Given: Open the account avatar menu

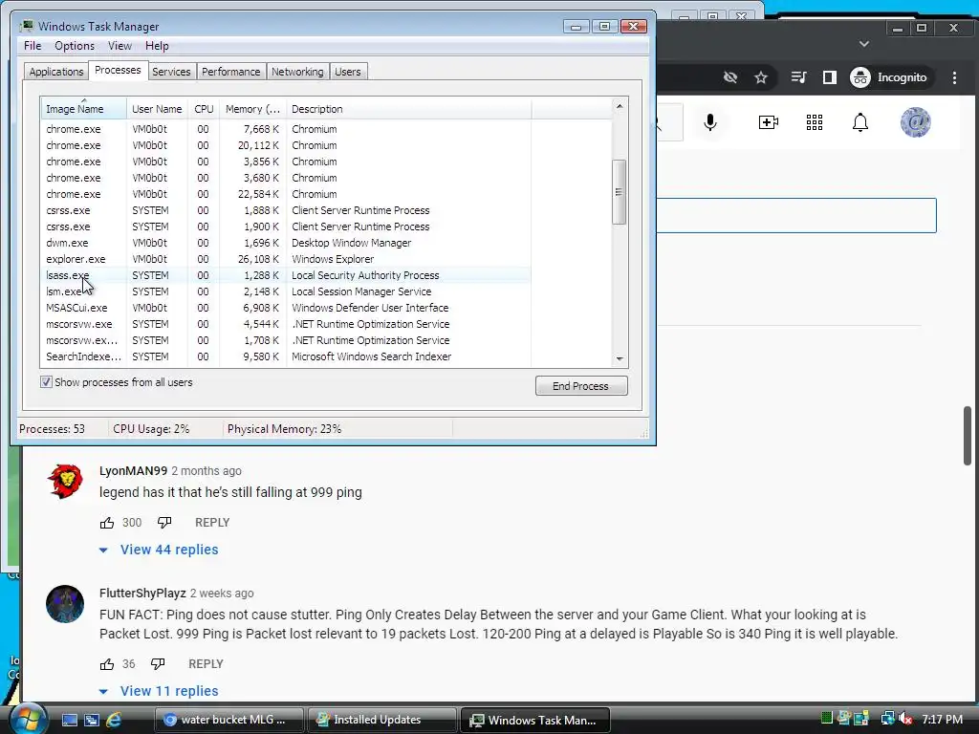Looking at the screenshot, I should [915, 122].
